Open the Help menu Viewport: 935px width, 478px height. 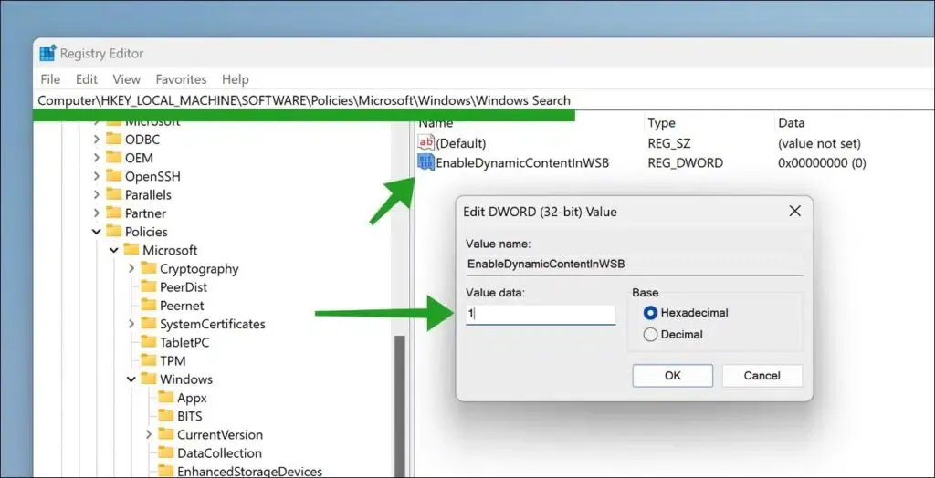click(x=235, y=79)
